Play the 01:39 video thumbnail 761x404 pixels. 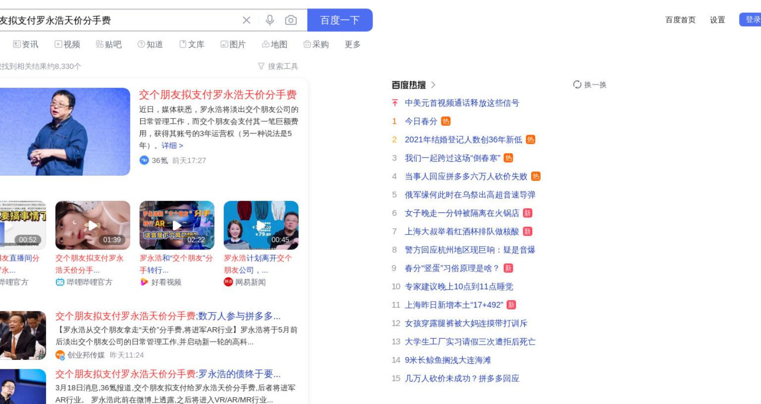pos(93,225)
